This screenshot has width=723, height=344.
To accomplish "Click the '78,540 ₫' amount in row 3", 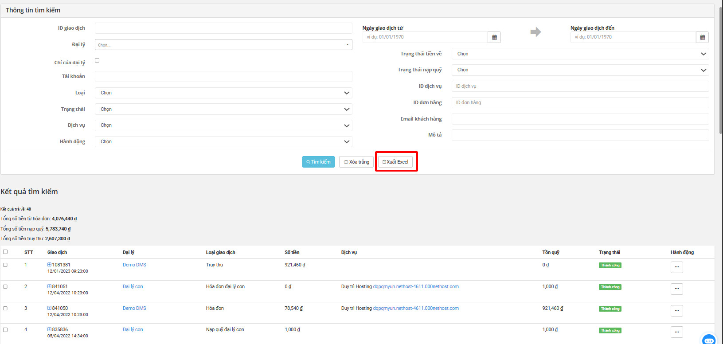I will 293,308.
